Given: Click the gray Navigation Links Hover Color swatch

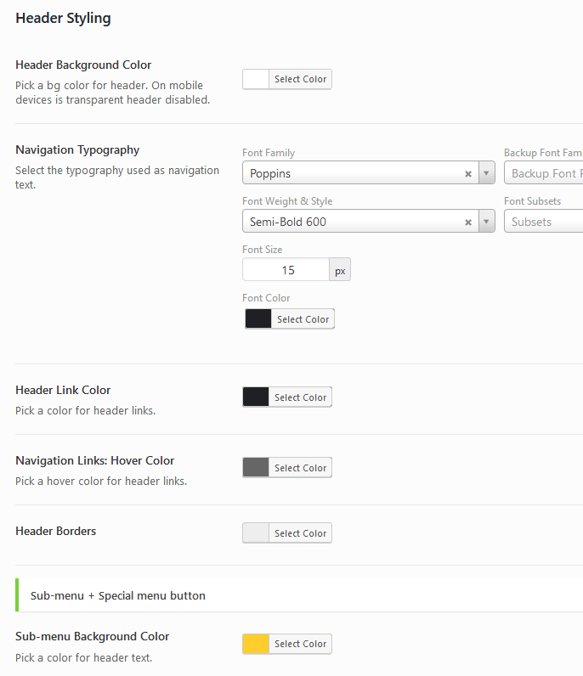Looking at the screenshot, I should tap(256, 468).
